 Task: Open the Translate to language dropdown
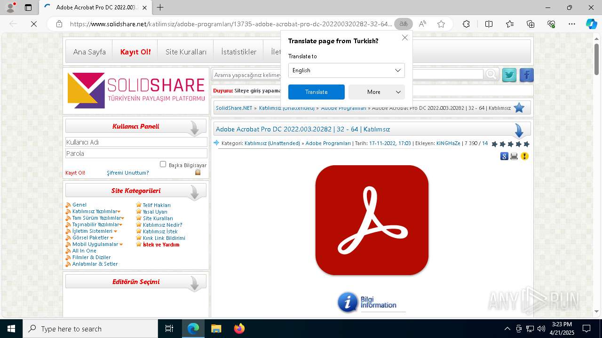tap(346, 70)
